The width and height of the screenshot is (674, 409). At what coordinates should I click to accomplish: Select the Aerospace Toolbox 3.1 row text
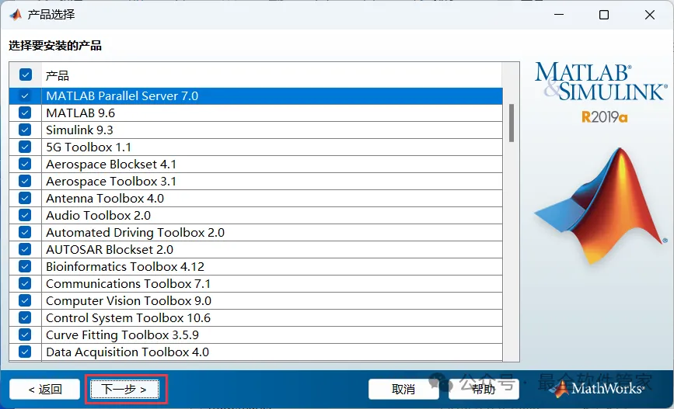point(111,181)
